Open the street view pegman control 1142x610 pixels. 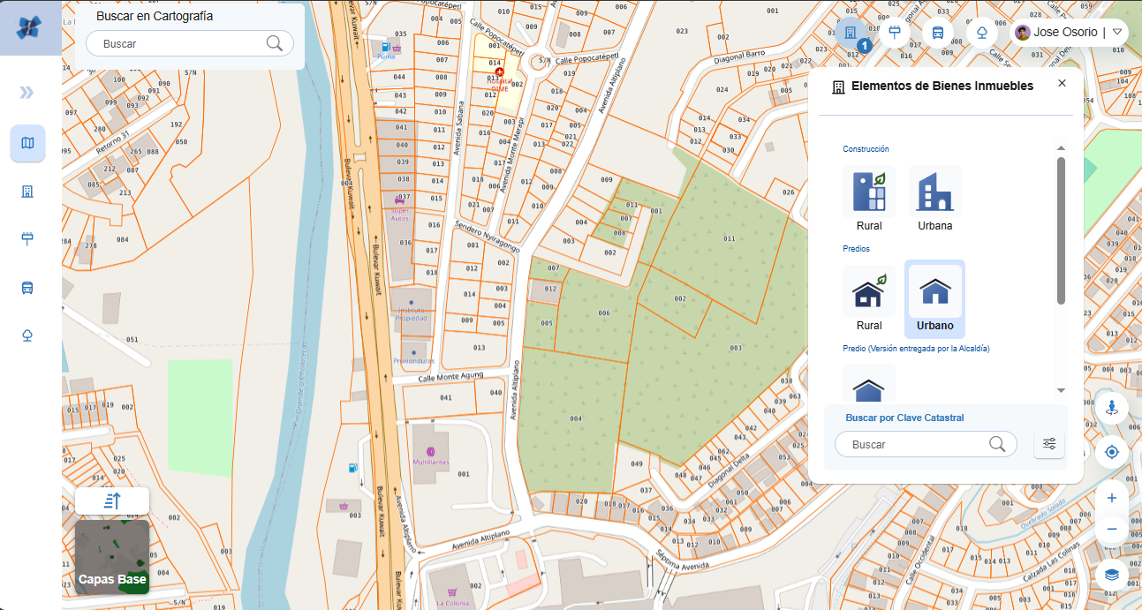click(1111, 409)
